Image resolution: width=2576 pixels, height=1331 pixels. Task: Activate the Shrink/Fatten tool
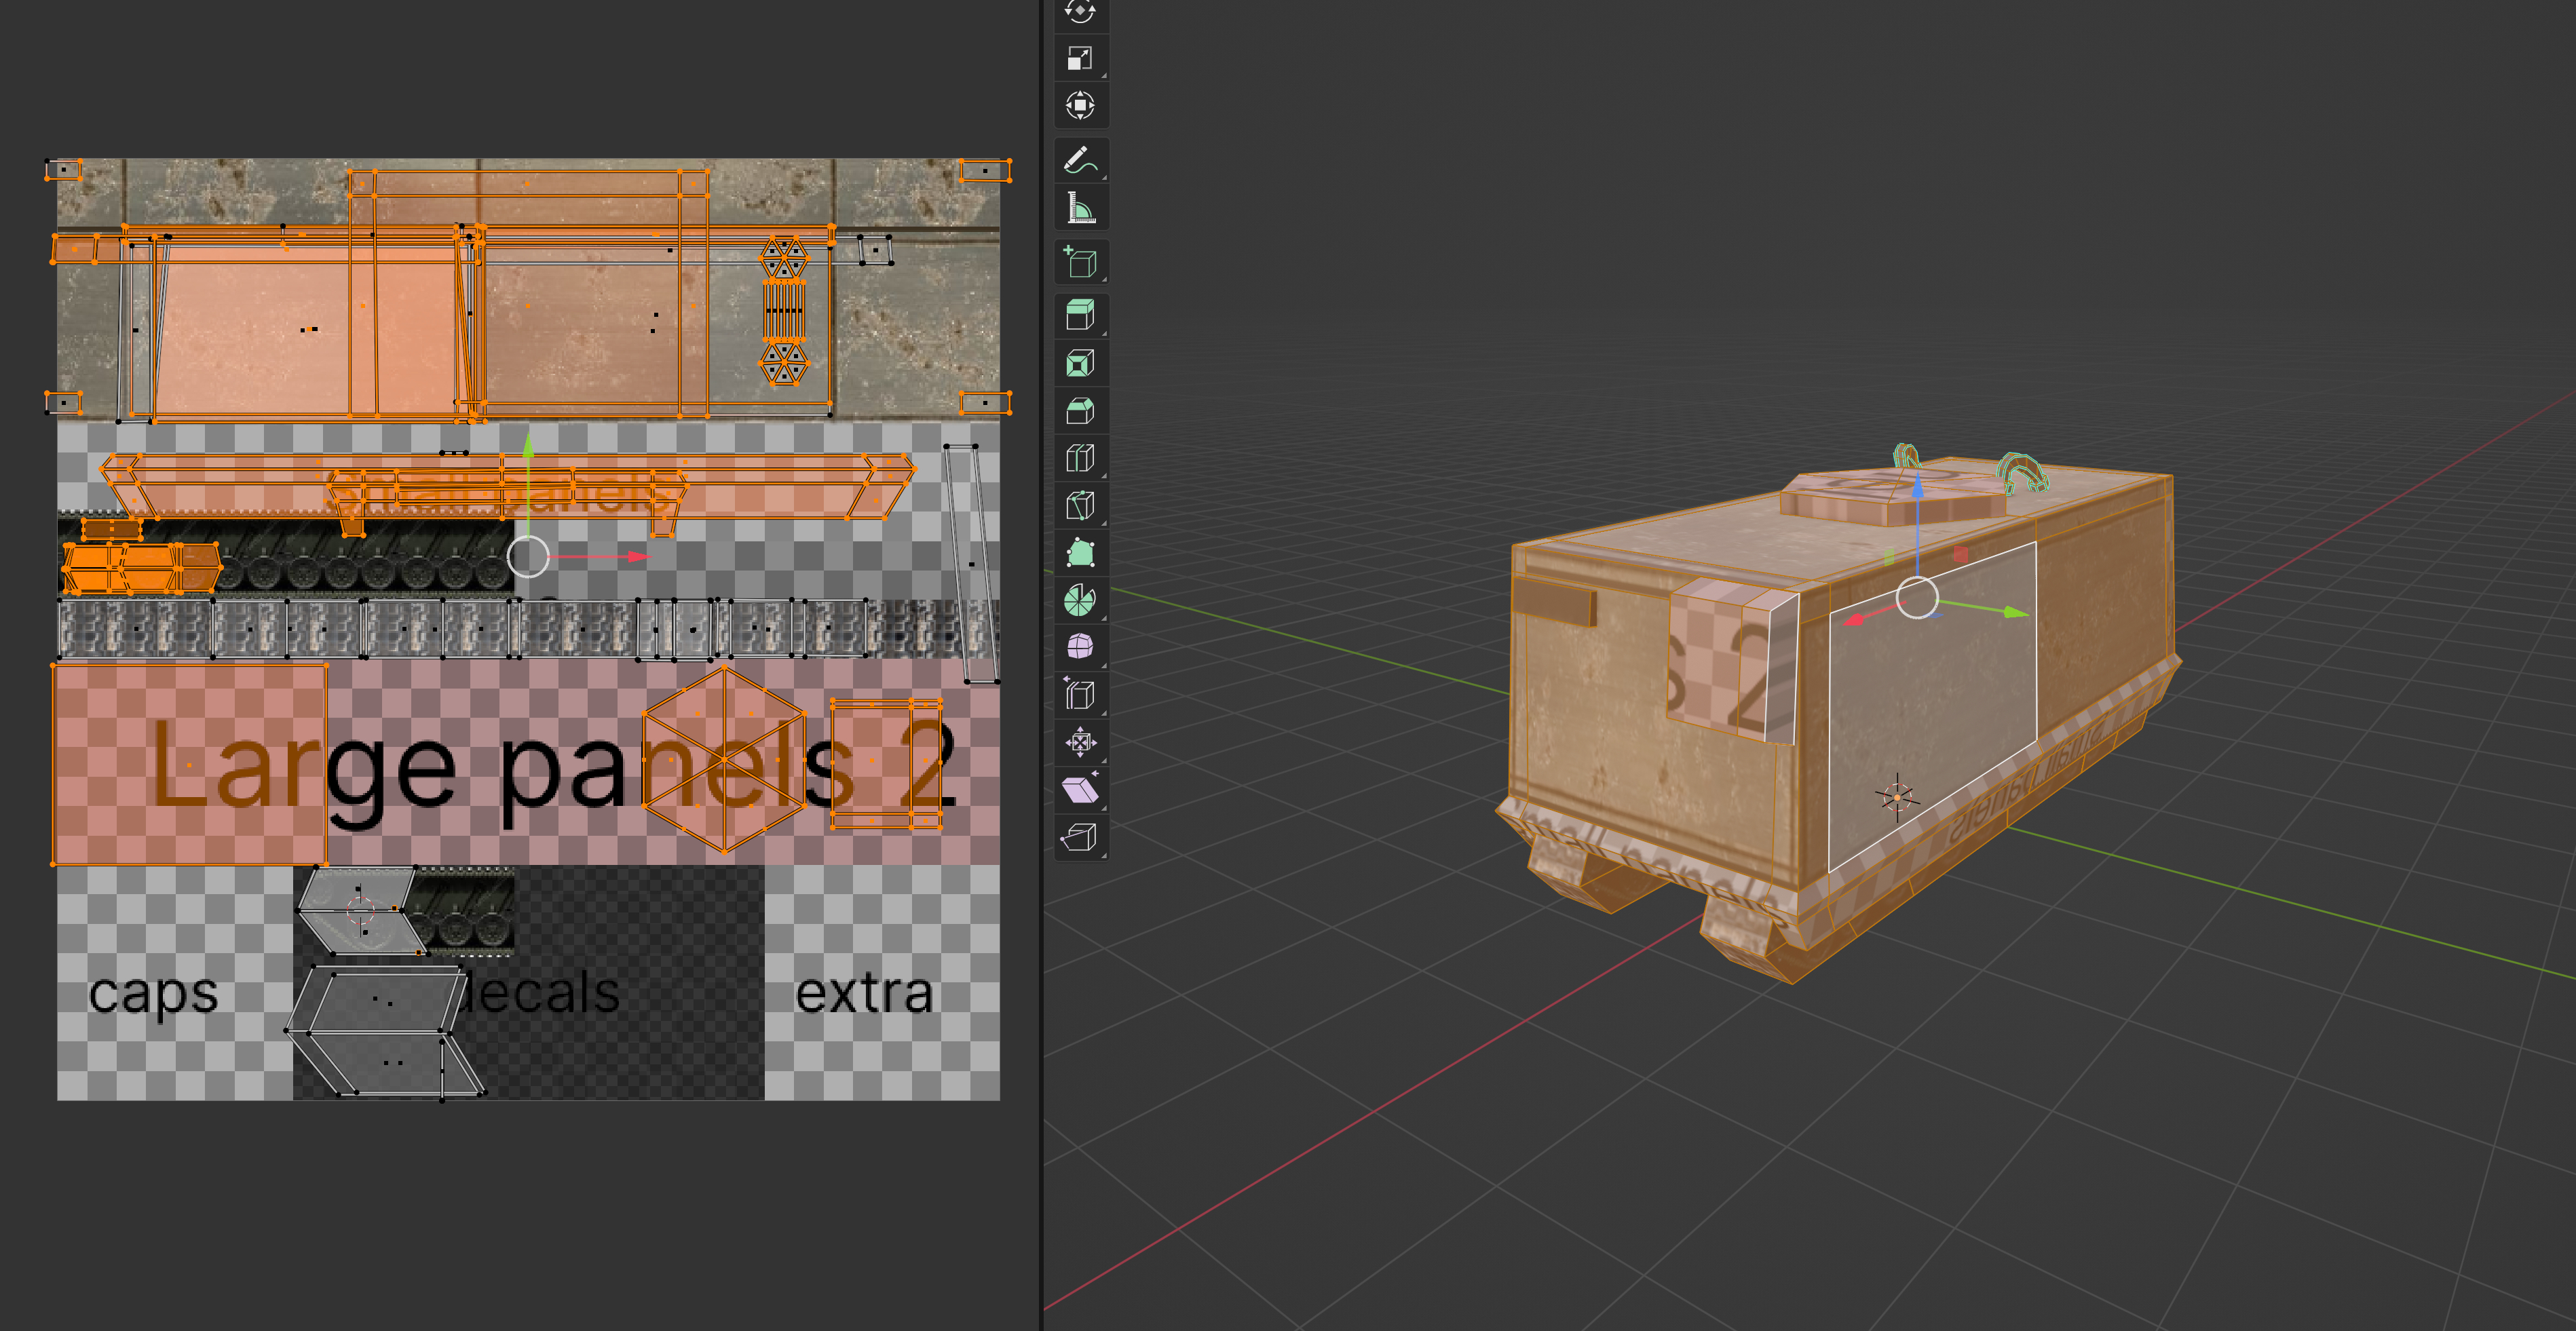pos(1080,742)
